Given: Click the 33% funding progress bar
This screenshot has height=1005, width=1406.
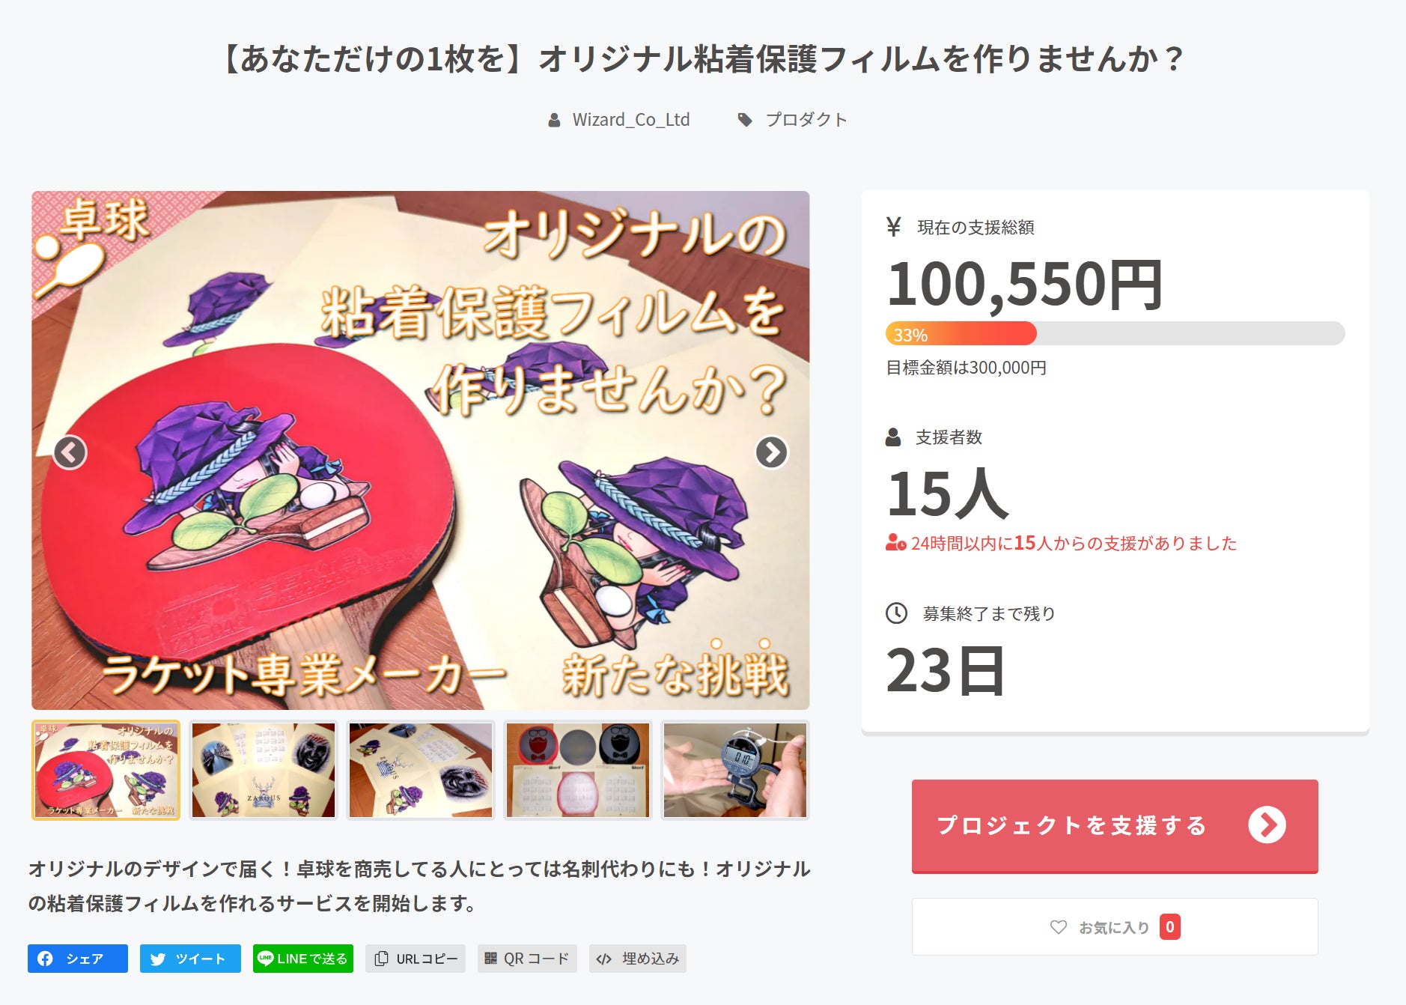Looking at the screenshot, I should click(x=1115, y=334).
